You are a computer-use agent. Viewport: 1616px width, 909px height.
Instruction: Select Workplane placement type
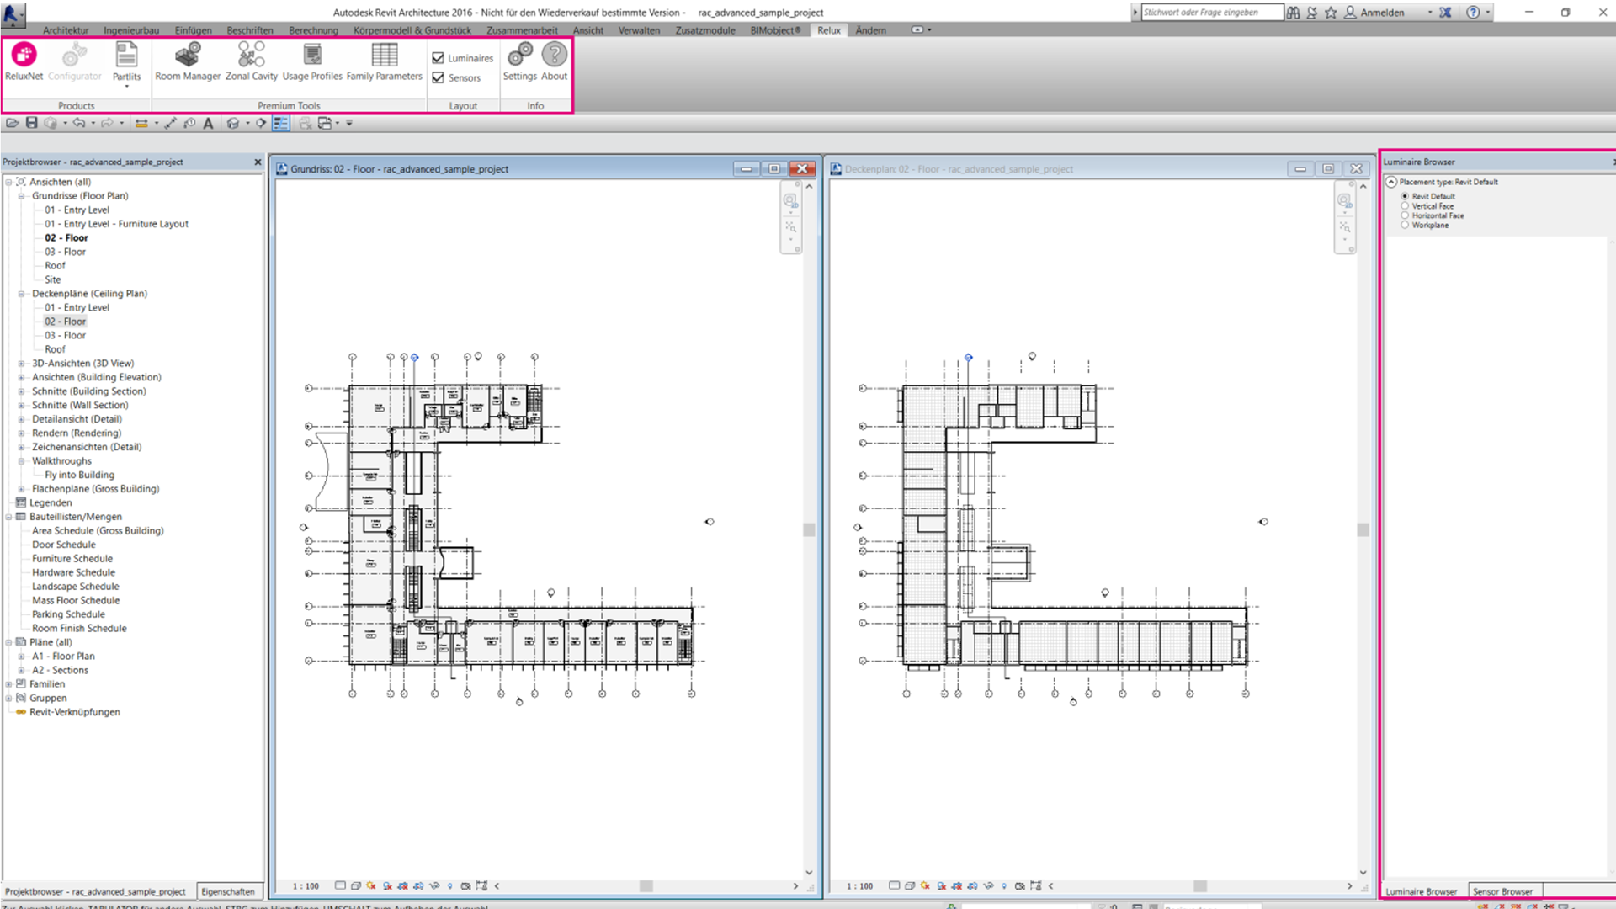pos(1405,225)
